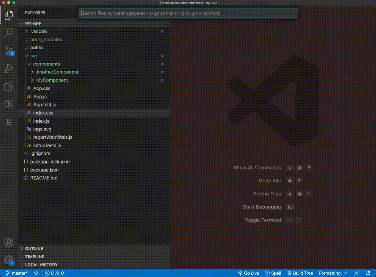Open the Run and Debug view
Viewport: 376px width, 277px height.
click(9, 69)
